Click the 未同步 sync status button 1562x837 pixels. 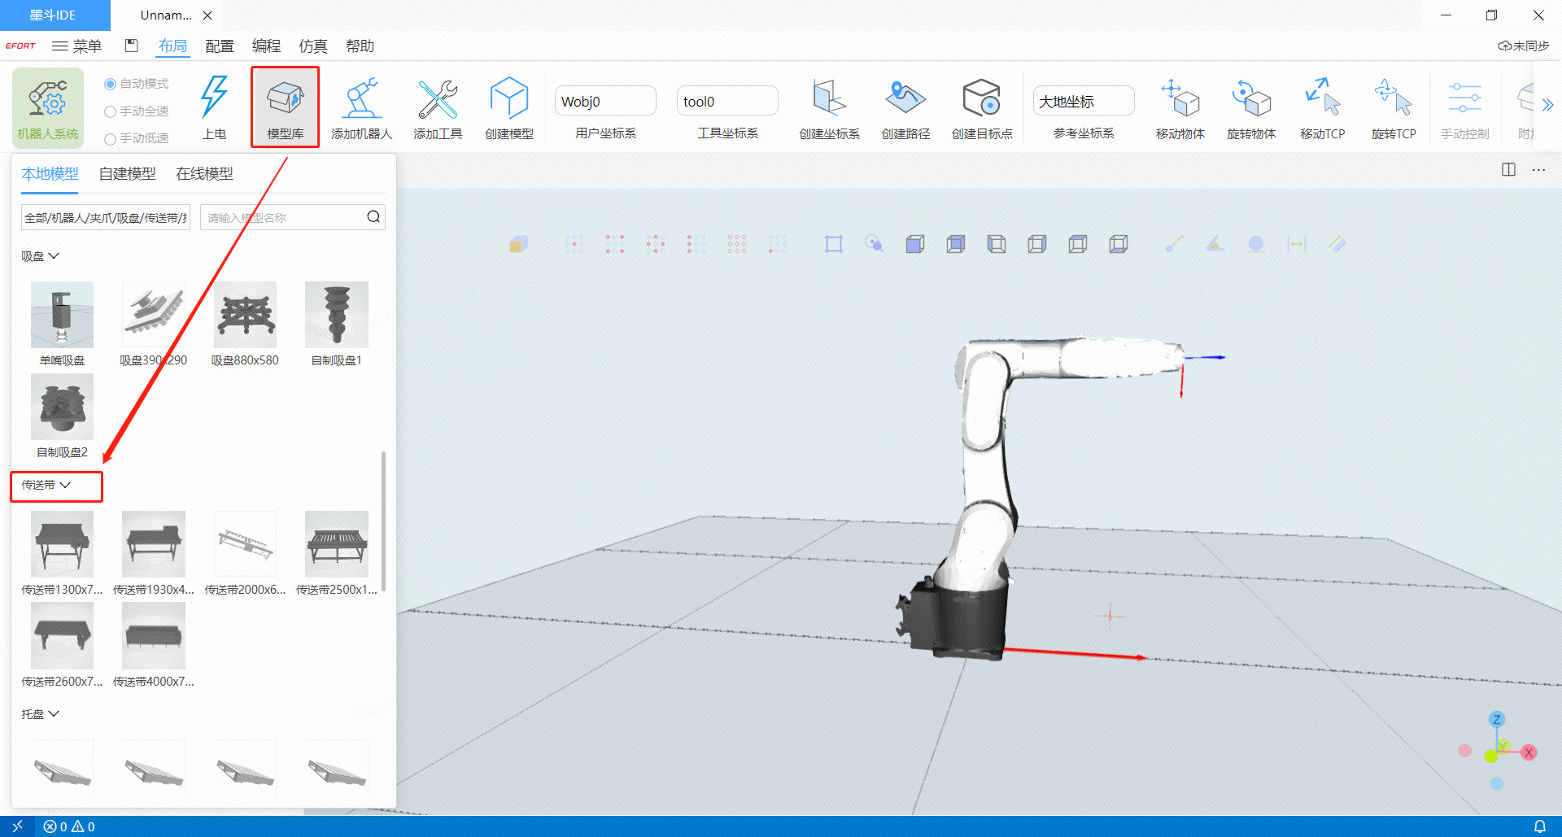(1523, 46)
